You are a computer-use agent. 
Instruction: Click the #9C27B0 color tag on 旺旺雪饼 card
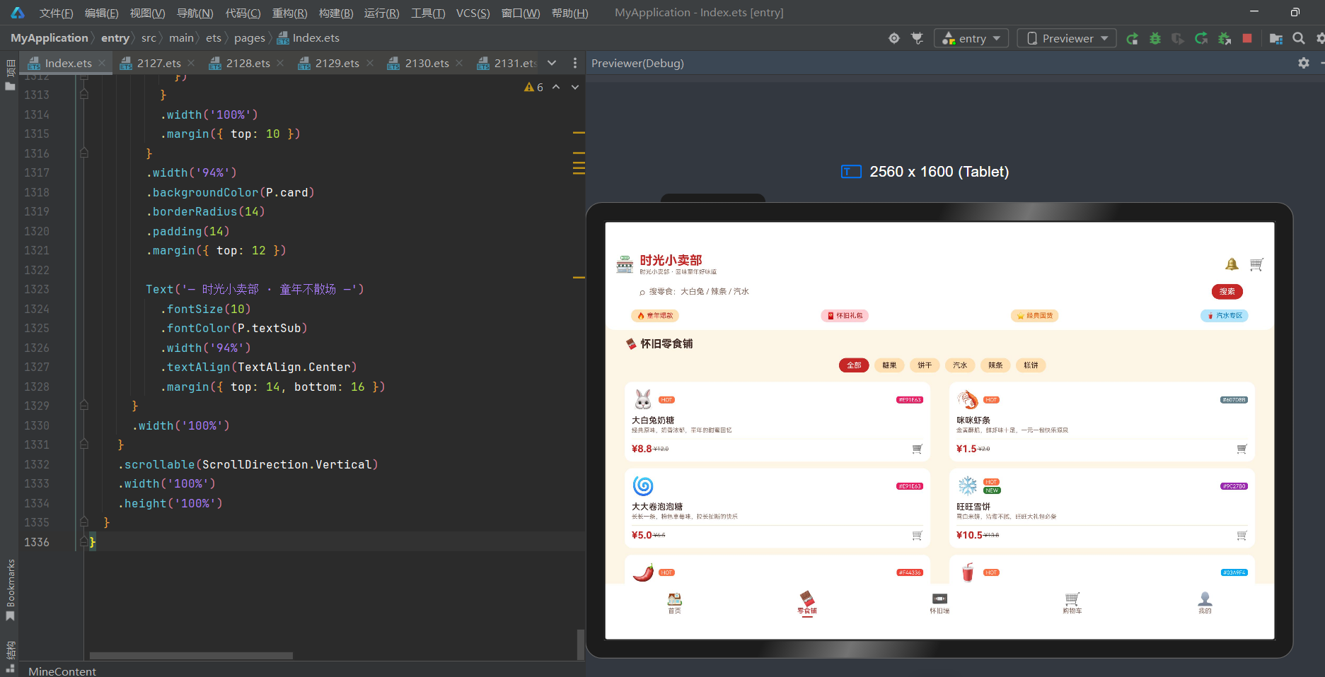point(1234,486)
